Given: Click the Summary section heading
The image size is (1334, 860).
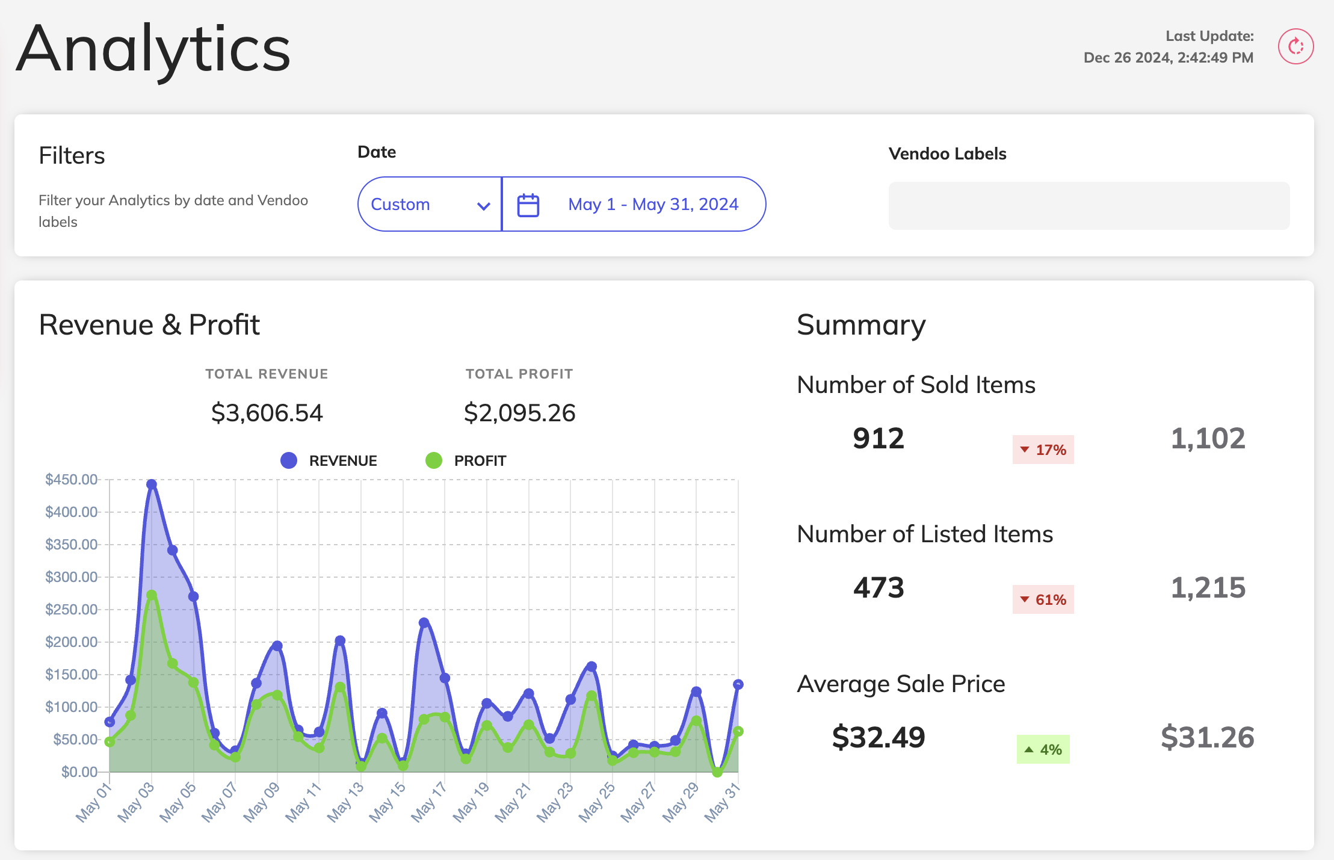Looking at the screenshot, I should (x=861, y=326).
